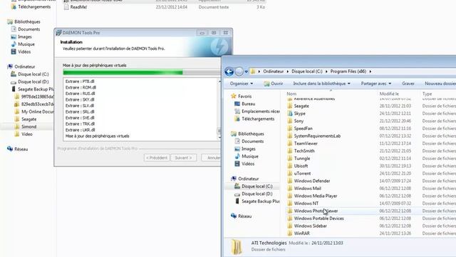Image resolution: width=456 pixels, height=257 pixels.
Task: Click the ATI Technologies folder thumbnail in details pane
Action: click(x=237, y=247)
